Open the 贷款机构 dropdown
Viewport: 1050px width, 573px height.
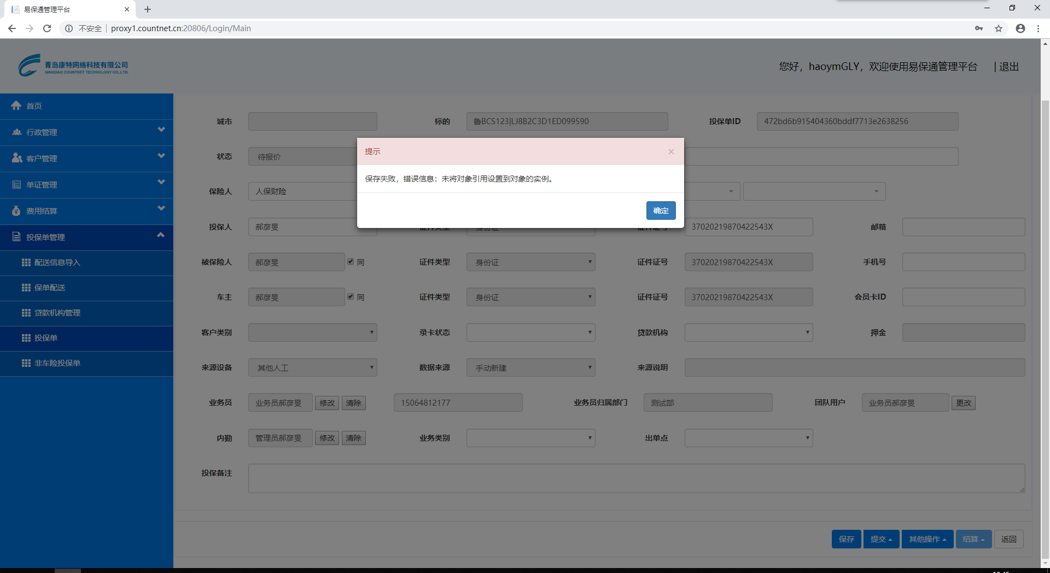click(x=749, y=332)
